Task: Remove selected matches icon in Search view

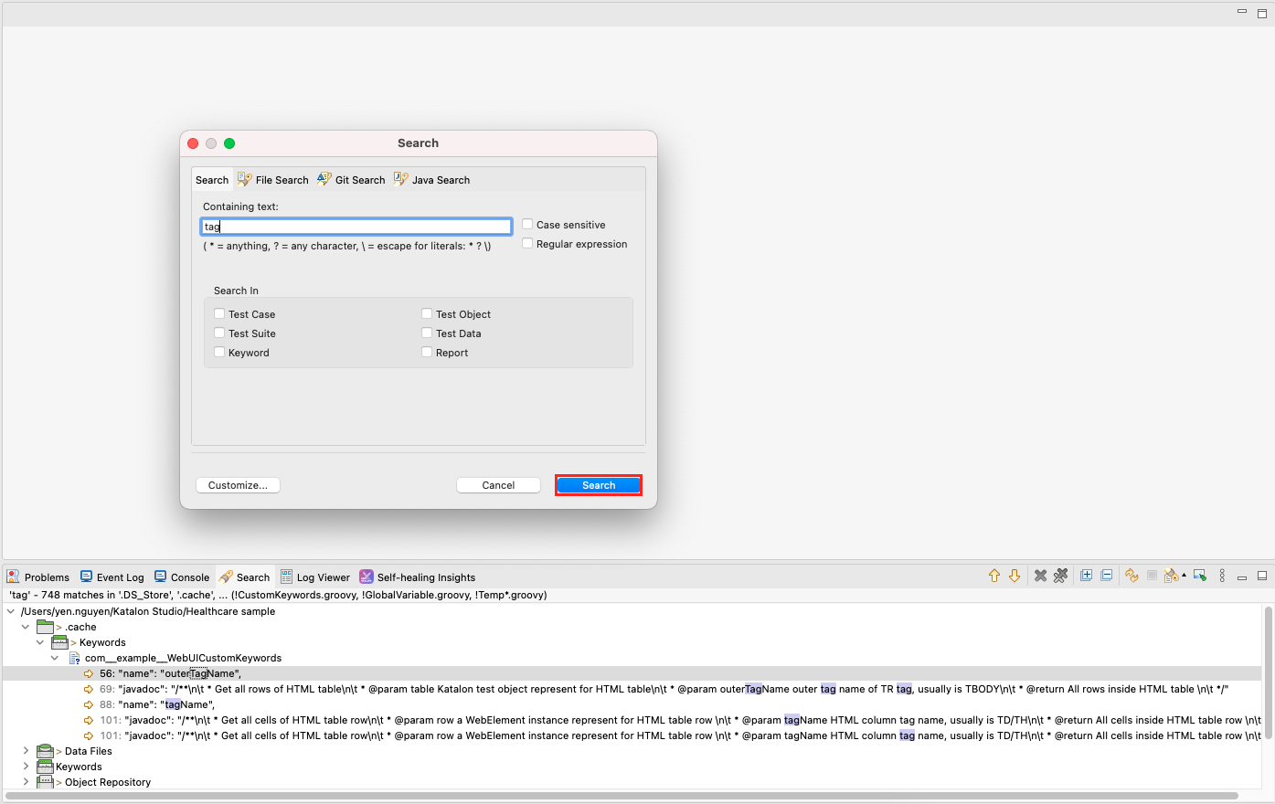Action: point(1040,576)
